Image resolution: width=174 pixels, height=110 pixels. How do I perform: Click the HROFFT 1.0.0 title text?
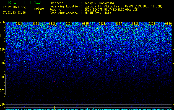22,2
